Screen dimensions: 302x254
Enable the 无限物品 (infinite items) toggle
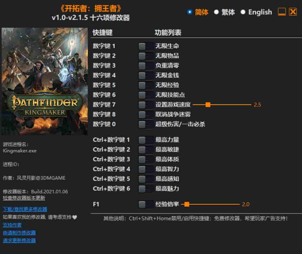[x=145, y=56]
